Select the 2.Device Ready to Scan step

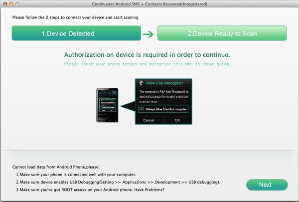point(222,33)
